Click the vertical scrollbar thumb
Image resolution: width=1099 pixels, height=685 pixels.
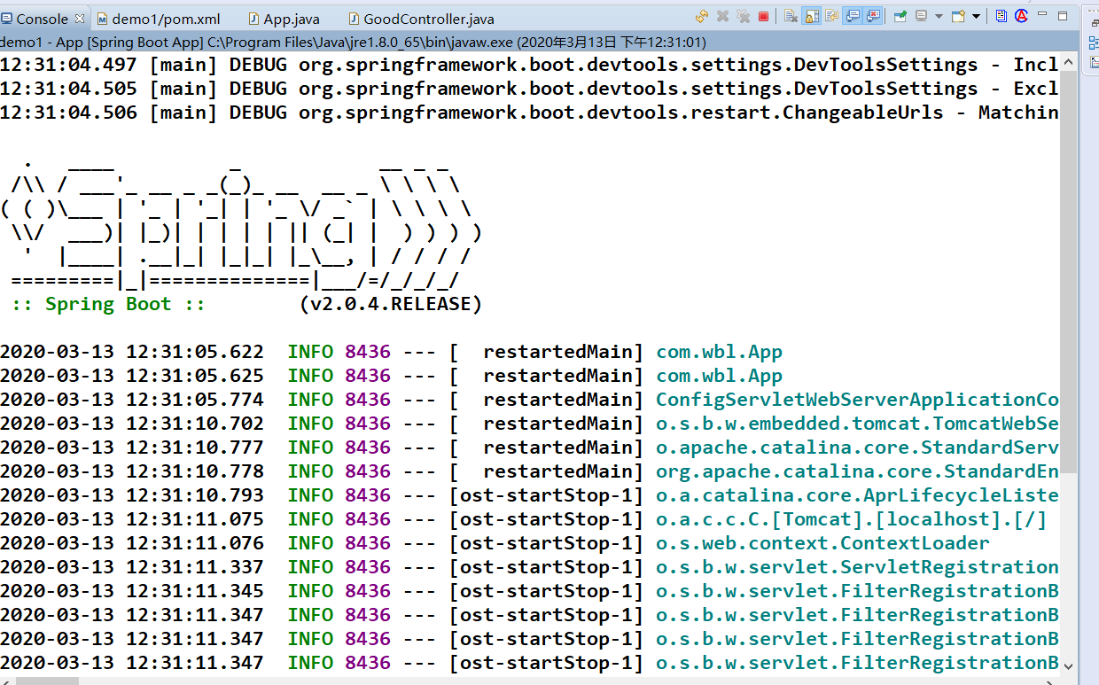point(1069,270)
